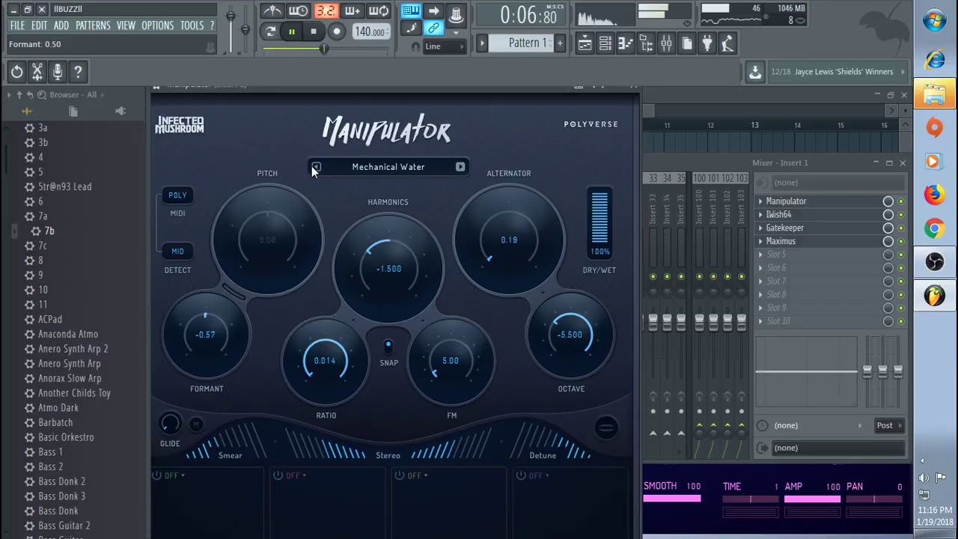Go to previous preset arrow
Image resolution: width=958 pixels, height=539 pixels.
coord(316,167)
